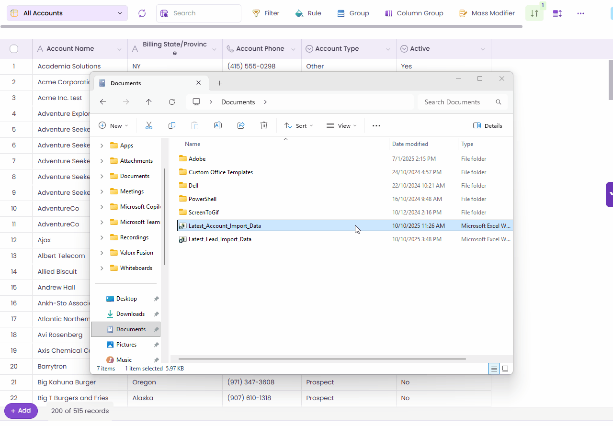The width and height of the screenshot is (613, 426).
Task: Expand the Valorx Fusion folder in tree
Action: tap(102, 253)
